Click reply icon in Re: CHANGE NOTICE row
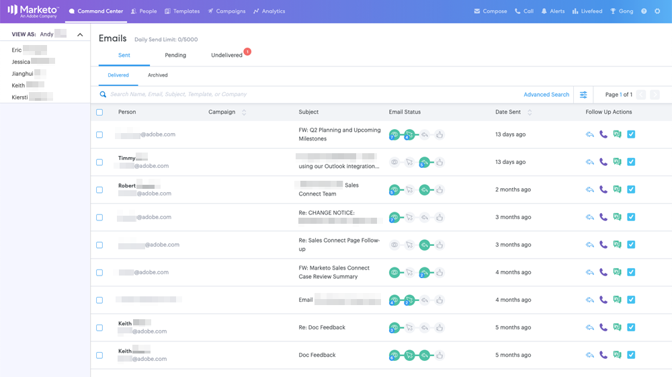672x377 pixels. 590,217
